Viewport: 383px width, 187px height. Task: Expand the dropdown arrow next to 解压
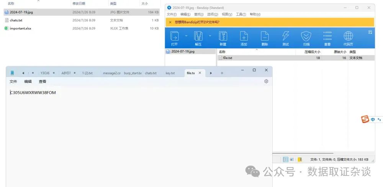click(x=210, y=36)
